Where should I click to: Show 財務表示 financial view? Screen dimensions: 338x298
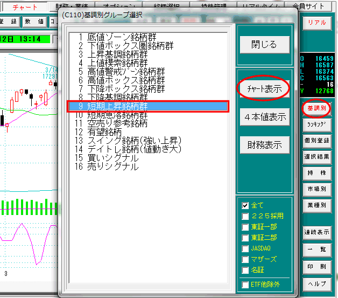(264, 145)
